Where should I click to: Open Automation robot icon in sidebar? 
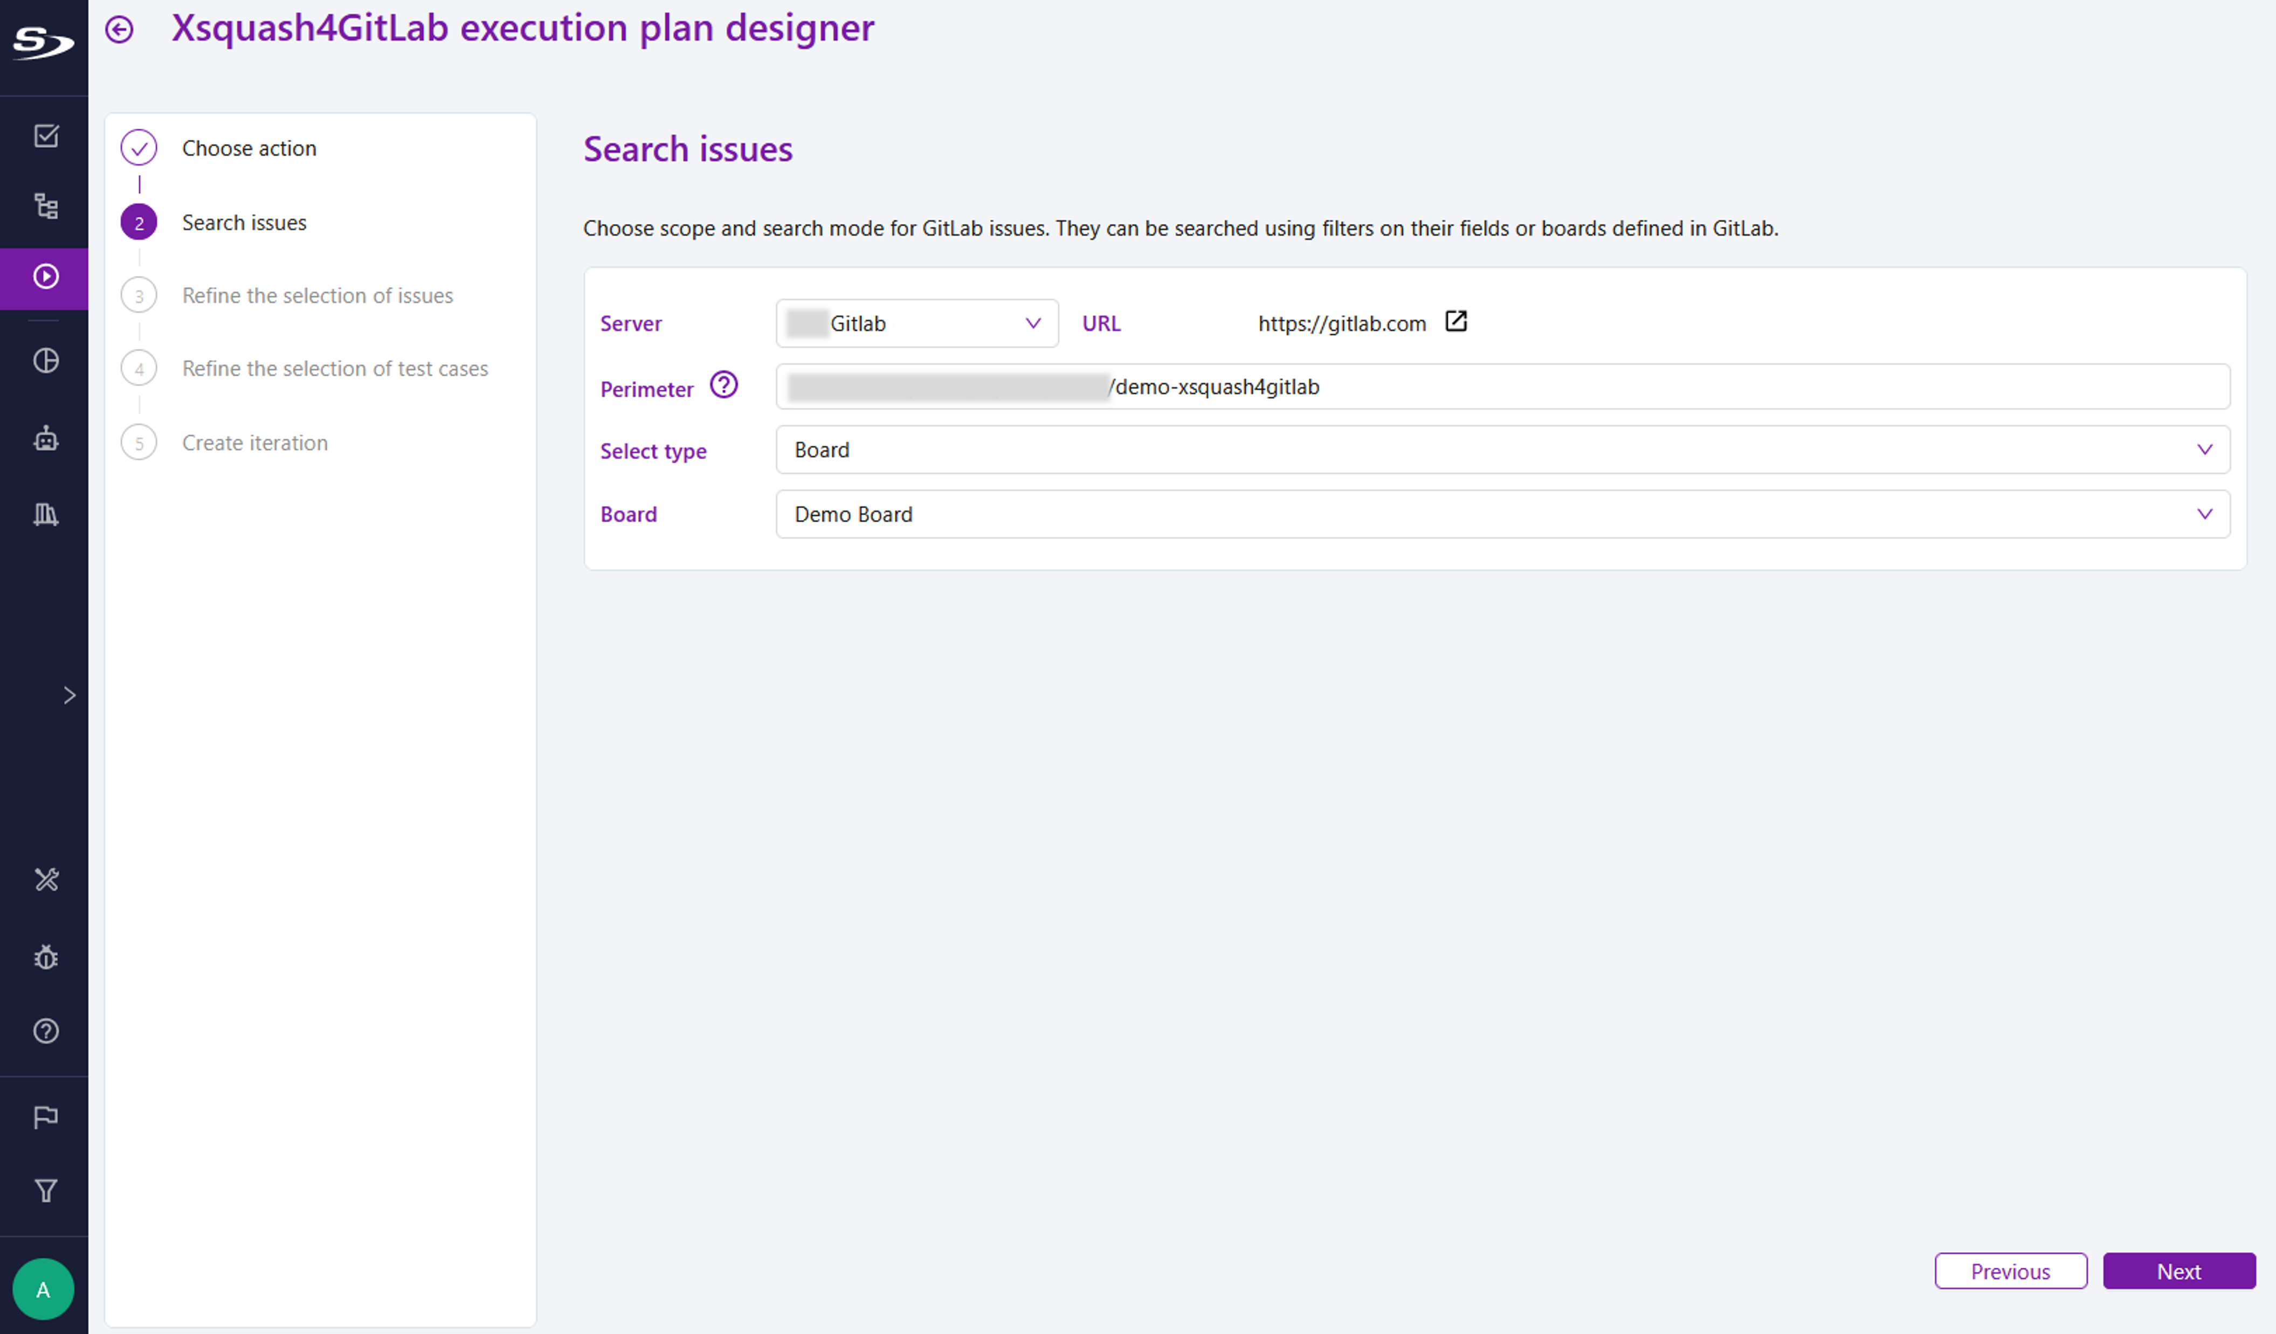(45, 439)
